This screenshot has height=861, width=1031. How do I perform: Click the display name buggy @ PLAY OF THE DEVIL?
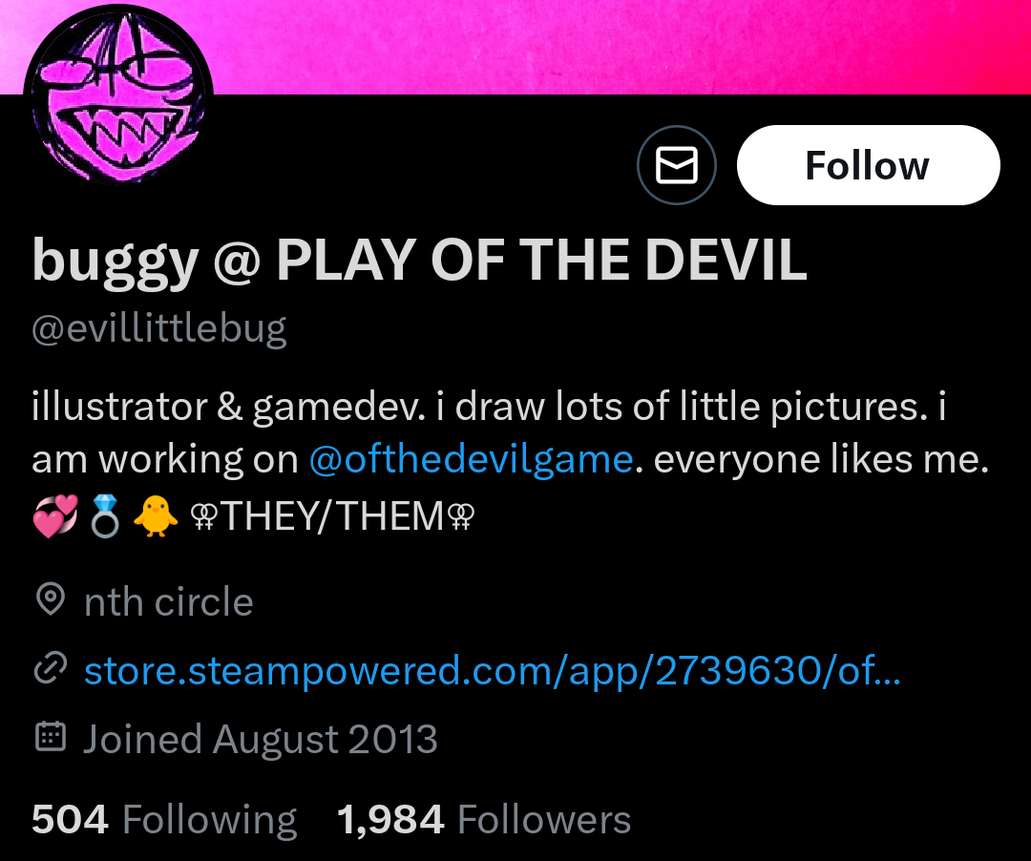click(419, 262)
